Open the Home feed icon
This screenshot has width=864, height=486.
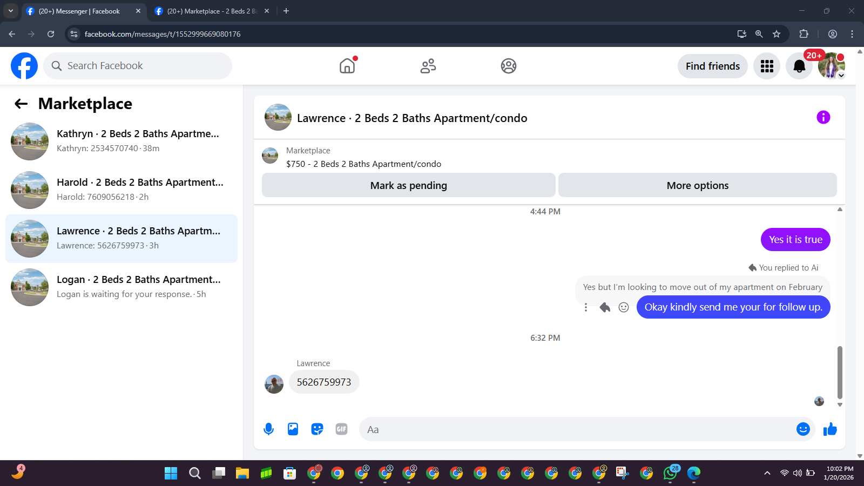coord(347,66)
